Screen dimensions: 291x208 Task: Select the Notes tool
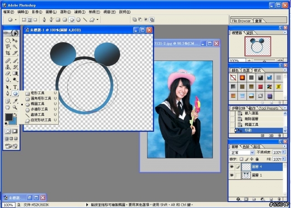[8, 101]
